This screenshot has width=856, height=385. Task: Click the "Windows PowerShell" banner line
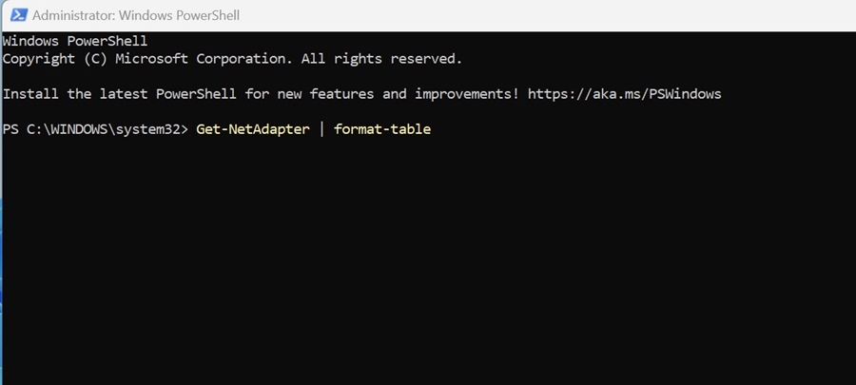75,41
